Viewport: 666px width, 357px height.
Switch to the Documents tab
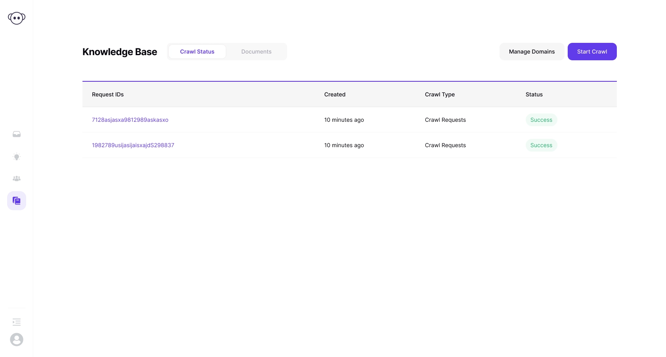click(x=256, y=52)
